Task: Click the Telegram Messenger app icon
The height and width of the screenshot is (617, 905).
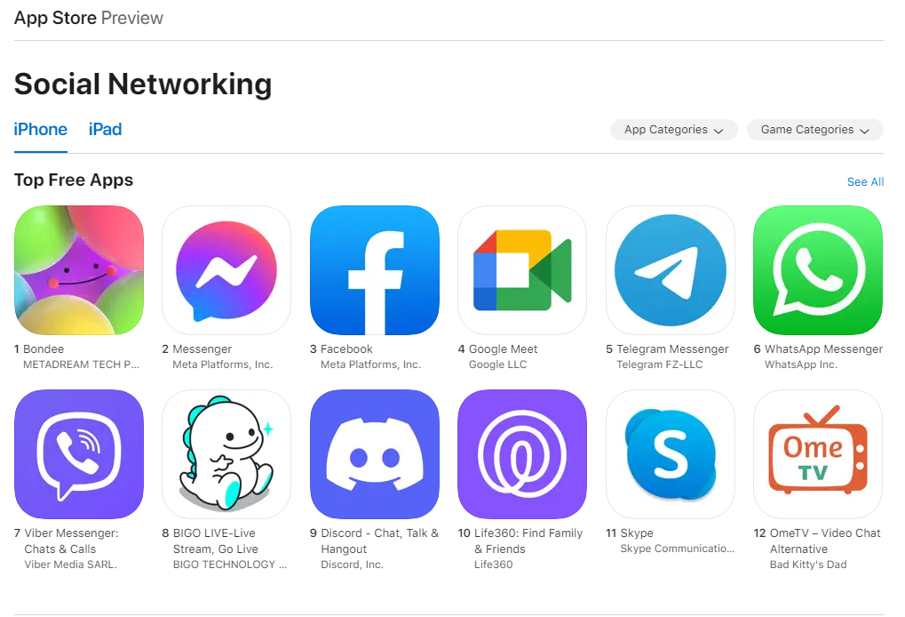Action: tap(671, 269)
